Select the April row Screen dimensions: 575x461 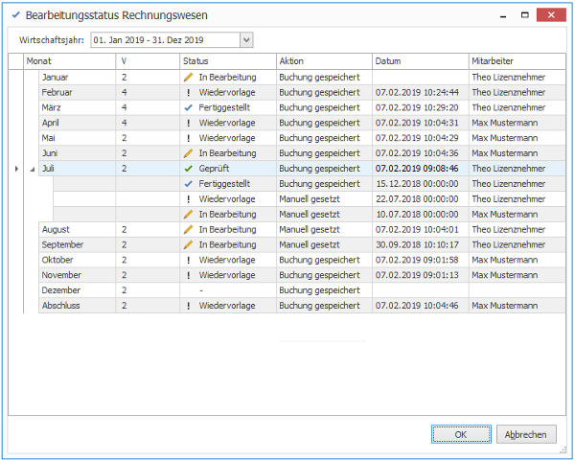tap(302, 123)
